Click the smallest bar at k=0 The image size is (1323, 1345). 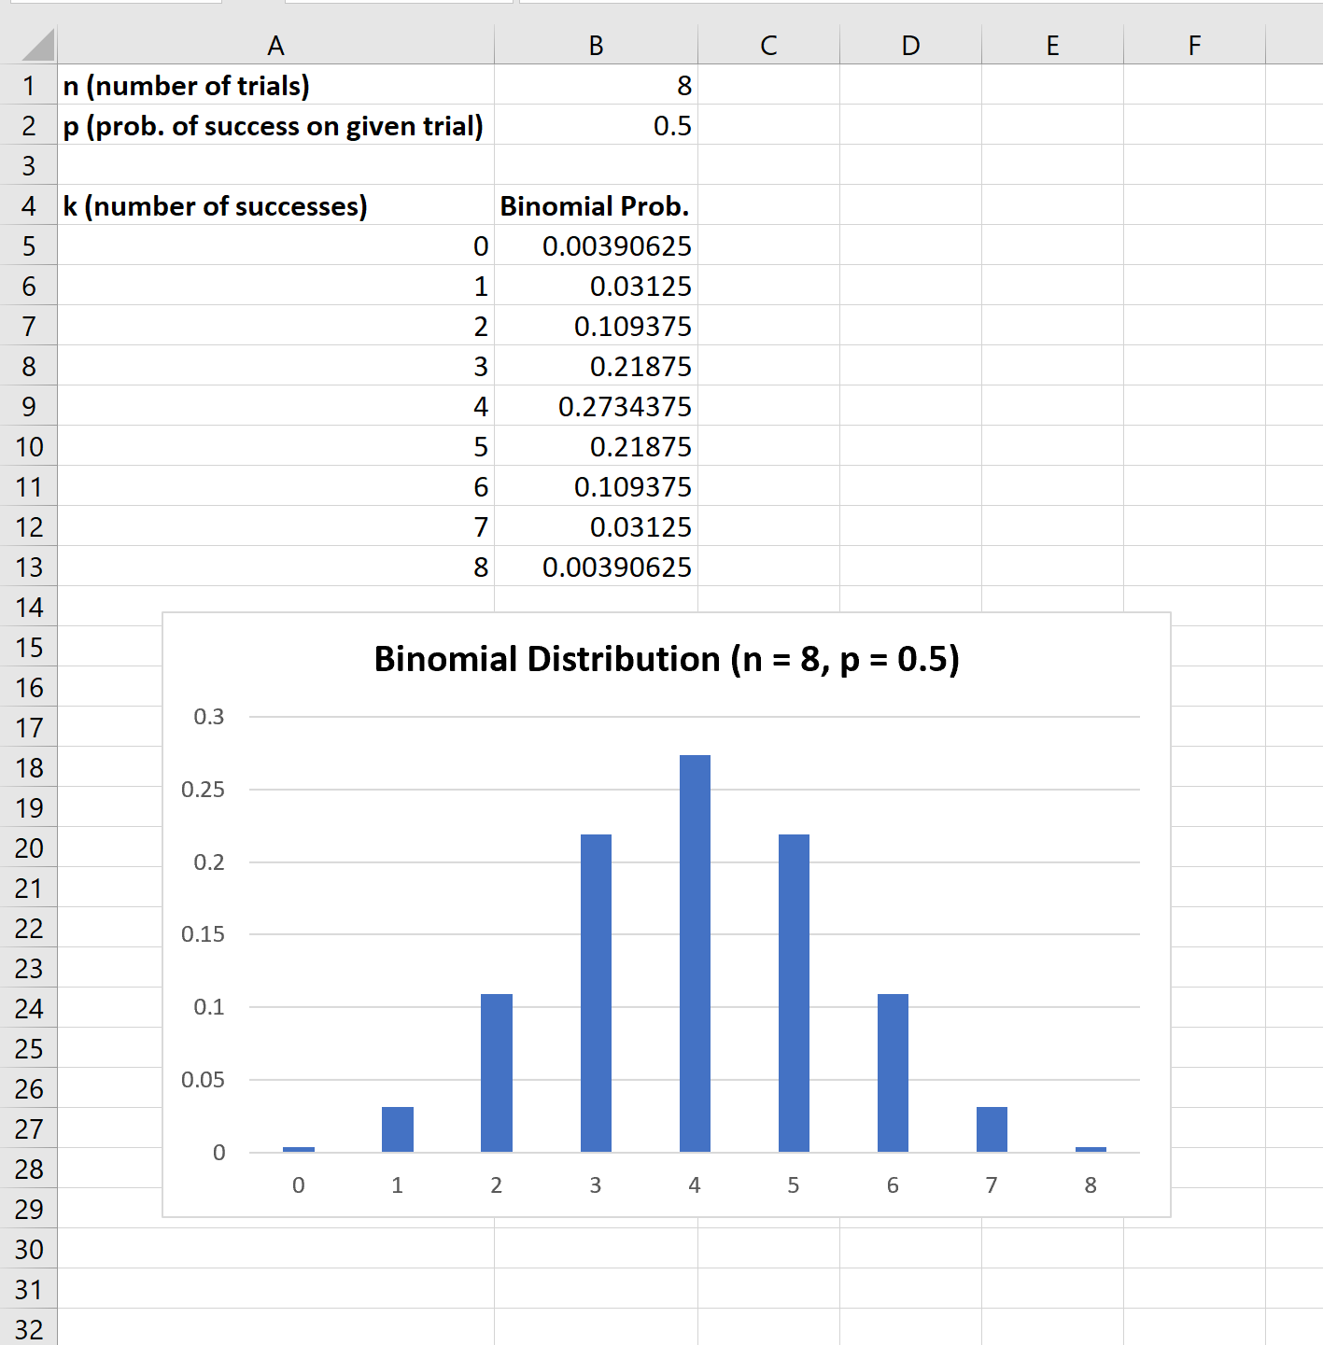(298, 1148)
